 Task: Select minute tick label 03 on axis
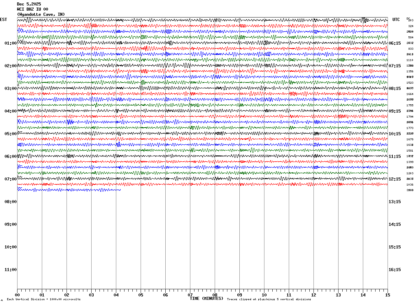pos(91,295)
